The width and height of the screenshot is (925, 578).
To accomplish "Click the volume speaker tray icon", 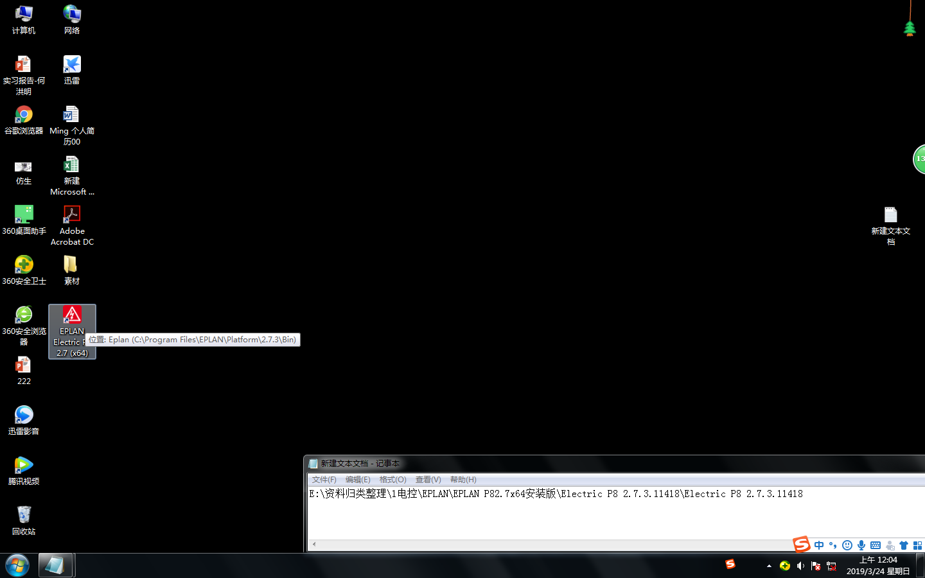I will click(x=800, y=566).
